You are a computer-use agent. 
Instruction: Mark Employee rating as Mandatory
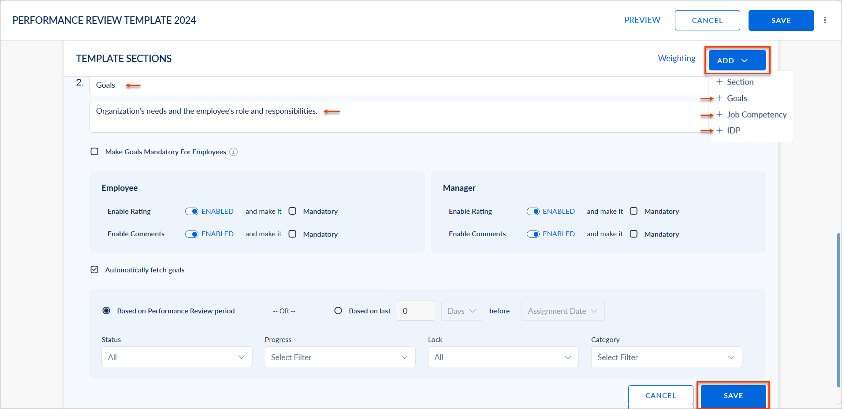click(292, 211)
